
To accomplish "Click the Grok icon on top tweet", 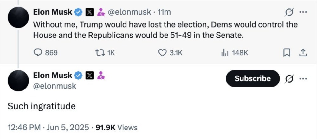I will pyautogui.click(x=289, y=12).
